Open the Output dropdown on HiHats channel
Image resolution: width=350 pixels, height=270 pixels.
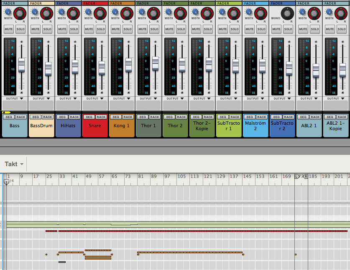click(x=69, y=99)
